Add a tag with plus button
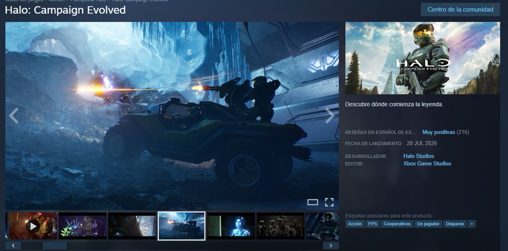Viewport: 508px width, 251px height. click(472, 224)
